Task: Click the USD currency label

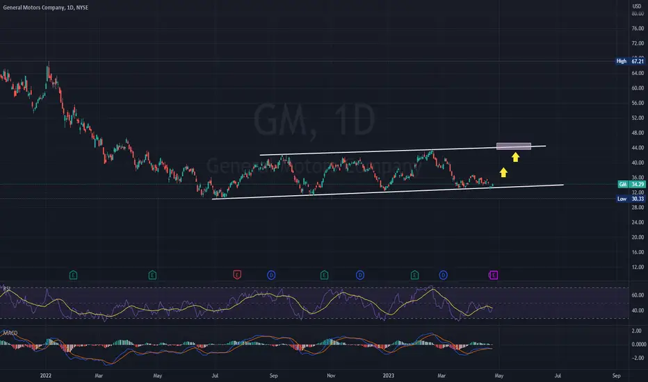Action: 636,6
